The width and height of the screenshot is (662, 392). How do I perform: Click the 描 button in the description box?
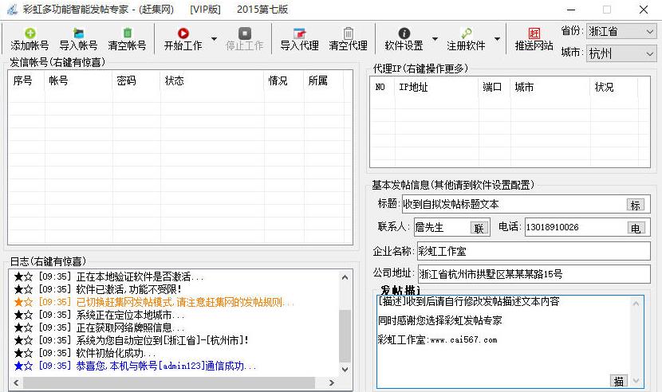point(618,381)
